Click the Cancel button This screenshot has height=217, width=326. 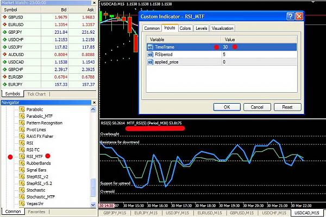point(257,107)
